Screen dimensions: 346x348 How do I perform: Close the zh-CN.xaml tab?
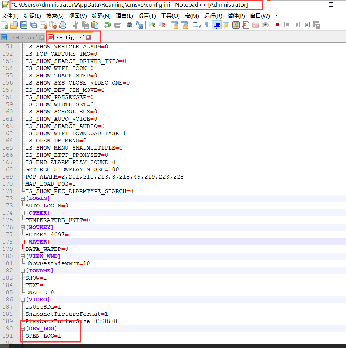(41, 37)
